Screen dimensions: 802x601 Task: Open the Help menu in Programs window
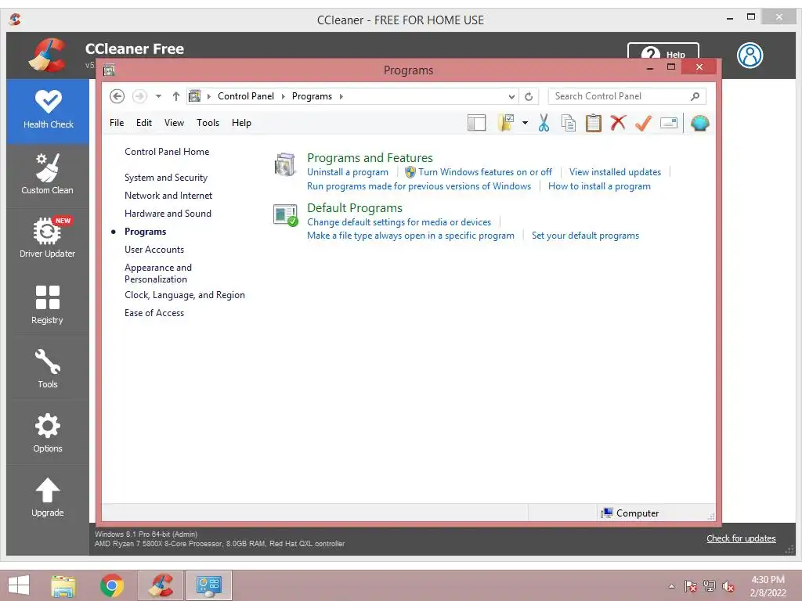[x=241, y=123]
